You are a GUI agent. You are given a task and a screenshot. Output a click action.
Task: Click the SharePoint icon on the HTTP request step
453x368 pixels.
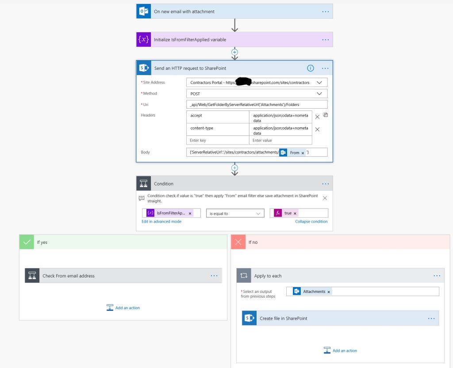tap(144, 67)
